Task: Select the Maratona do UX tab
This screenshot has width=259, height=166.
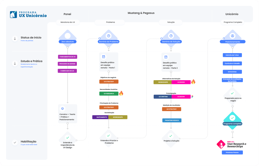Action: pos(68,22)
